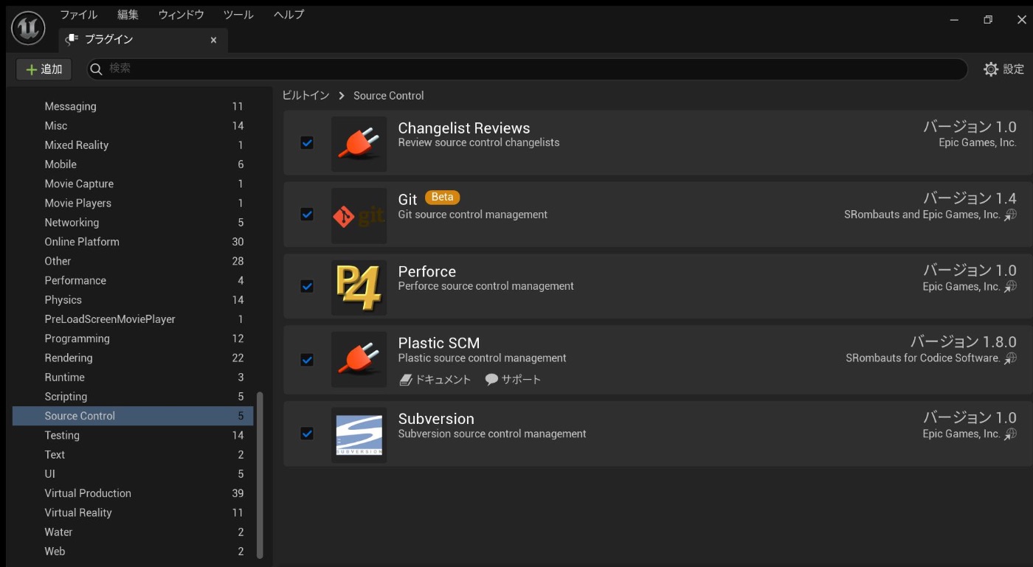The height and width of the screenshot is (567, 1033).
Task: Click the Plastic SCM documentation book icon
Action: point(406,380)
